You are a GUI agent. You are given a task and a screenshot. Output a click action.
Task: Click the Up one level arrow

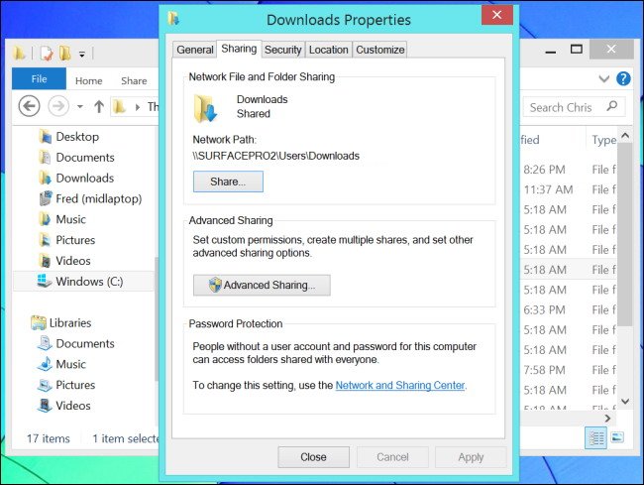(x=98, y=106)
